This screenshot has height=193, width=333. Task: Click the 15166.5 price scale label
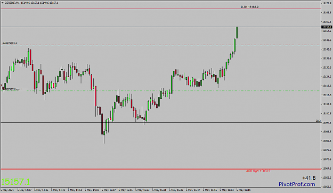pyautogui.click(x=327, y=13)
